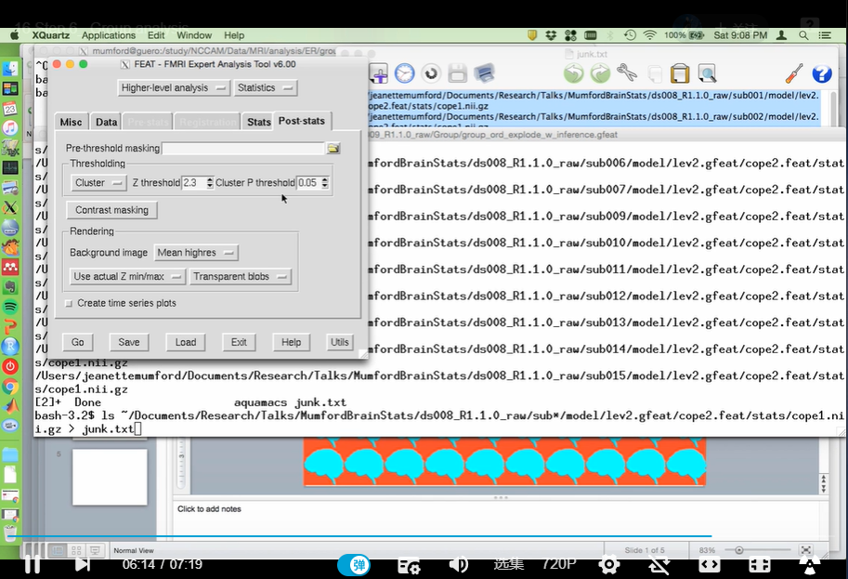Screen dimensions: 848x579
Task: Open Spotify from the dock
Action: [x=10, y=307]
